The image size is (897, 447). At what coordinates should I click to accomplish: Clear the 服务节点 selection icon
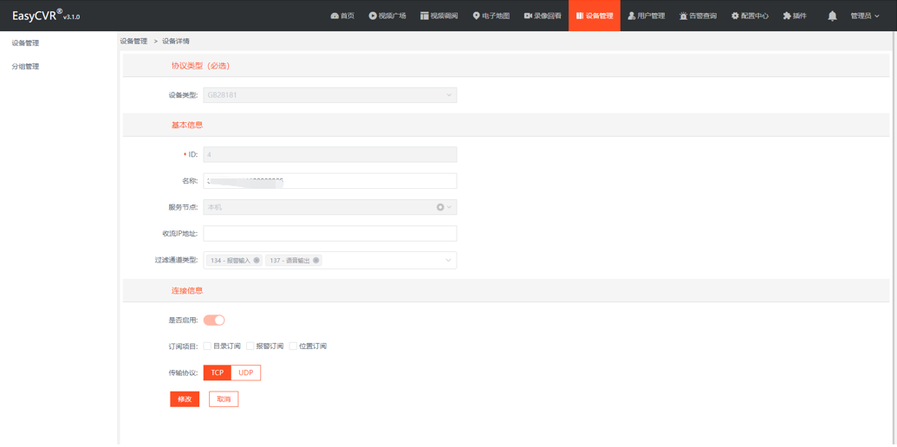tap(440, 207)
